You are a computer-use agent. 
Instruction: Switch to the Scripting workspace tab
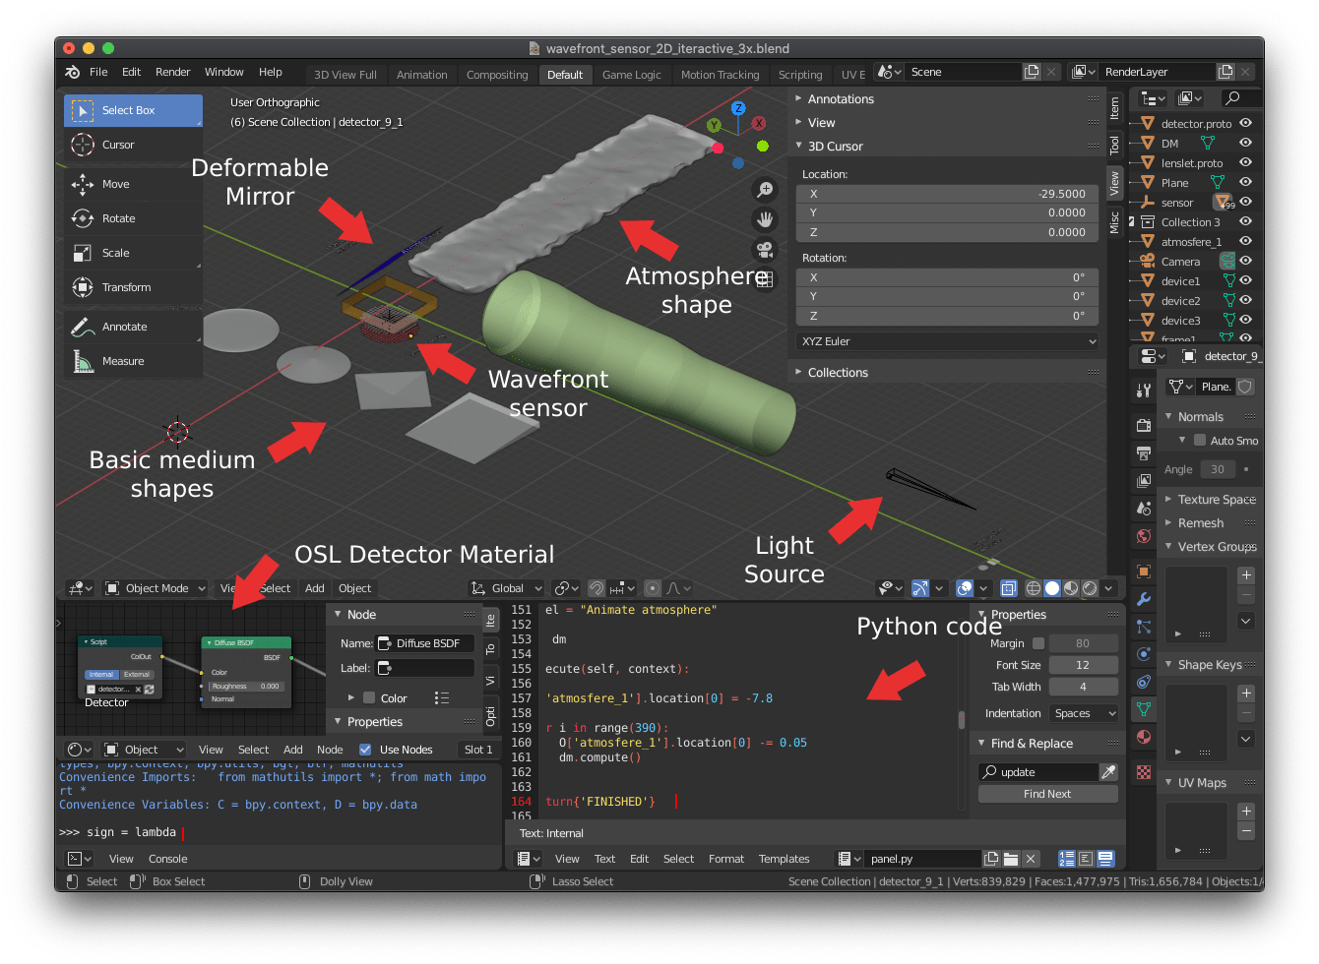pyautogui.click(x=800, y=74)
